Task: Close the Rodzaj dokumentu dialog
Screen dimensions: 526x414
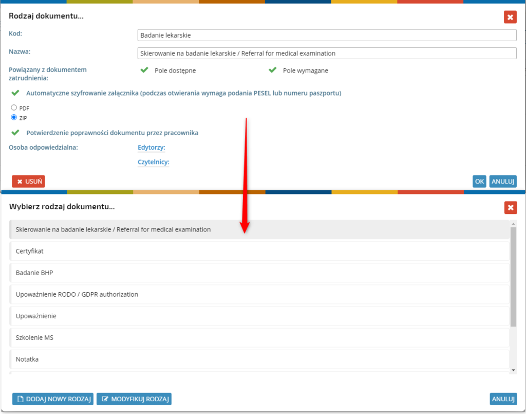Action: pyautogui.click(x=510, y=17)
